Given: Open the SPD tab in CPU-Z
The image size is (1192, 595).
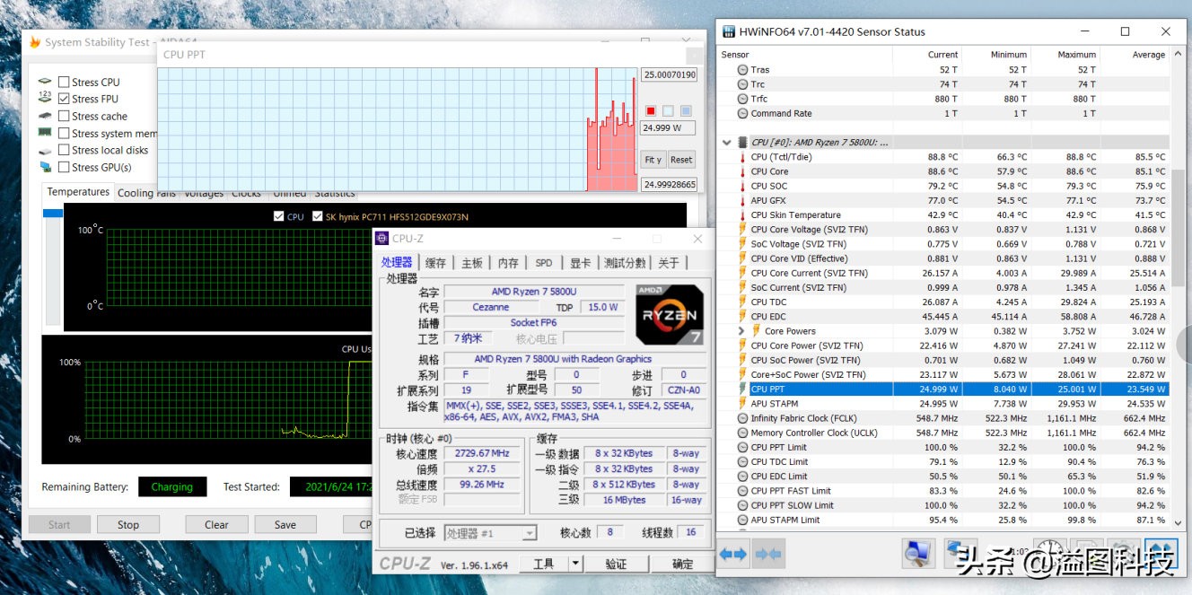Looking at the screenshot, I should pos(544,263).
